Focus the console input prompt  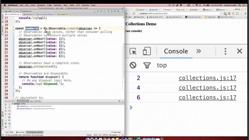[186, 107]
